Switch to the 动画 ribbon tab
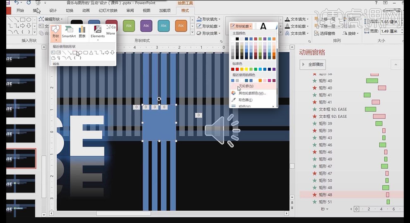 tap(86, 10)
